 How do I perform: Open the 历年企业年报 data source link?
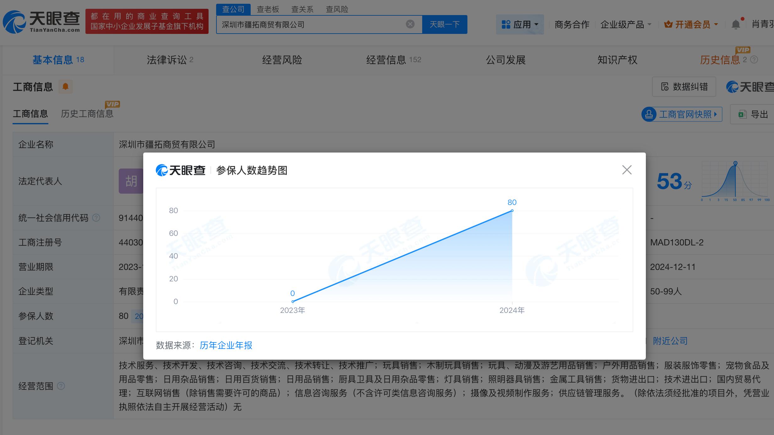point(226,345)
